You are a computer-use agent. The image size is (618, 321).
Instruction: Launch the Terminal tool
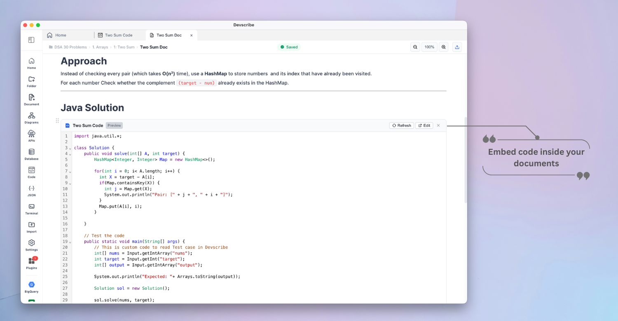coord(31,209)
